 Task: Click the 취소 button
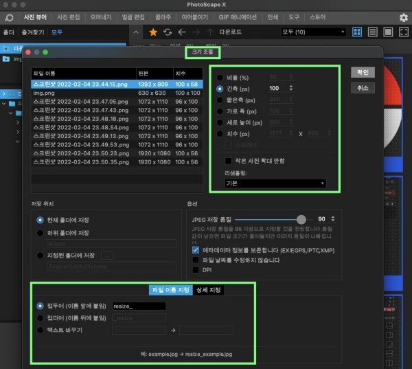click(x=362, y=88)
